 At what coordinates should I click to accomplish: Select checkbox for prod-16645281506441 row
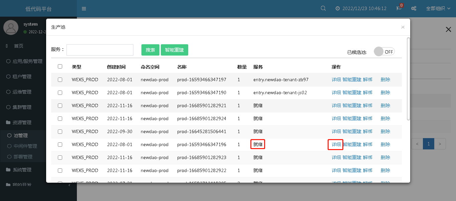[x=60, y=132]
